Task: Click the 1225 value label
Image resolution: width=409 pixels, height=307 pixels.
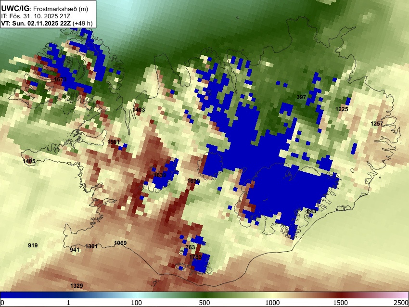Action: click(x=342, y=109)
